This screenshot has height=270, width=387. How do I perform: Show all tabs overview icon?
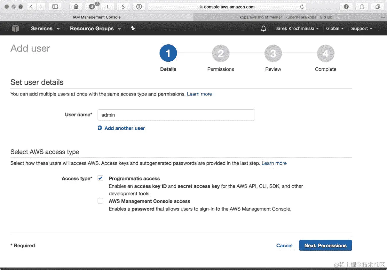(378, 6)
